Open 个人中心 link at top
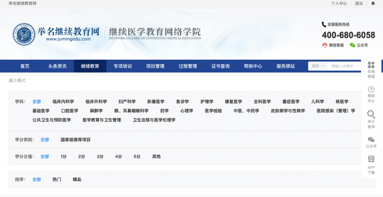Image resolution: width=383 pixels, height=197 pixels. pyautogui.click(x=339, y=3)
